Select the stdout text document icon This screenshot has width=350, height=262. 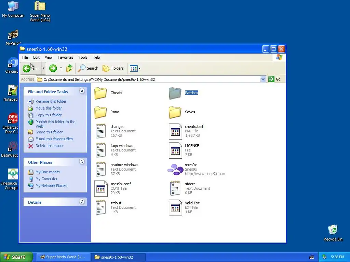click(x=101, y=208)
